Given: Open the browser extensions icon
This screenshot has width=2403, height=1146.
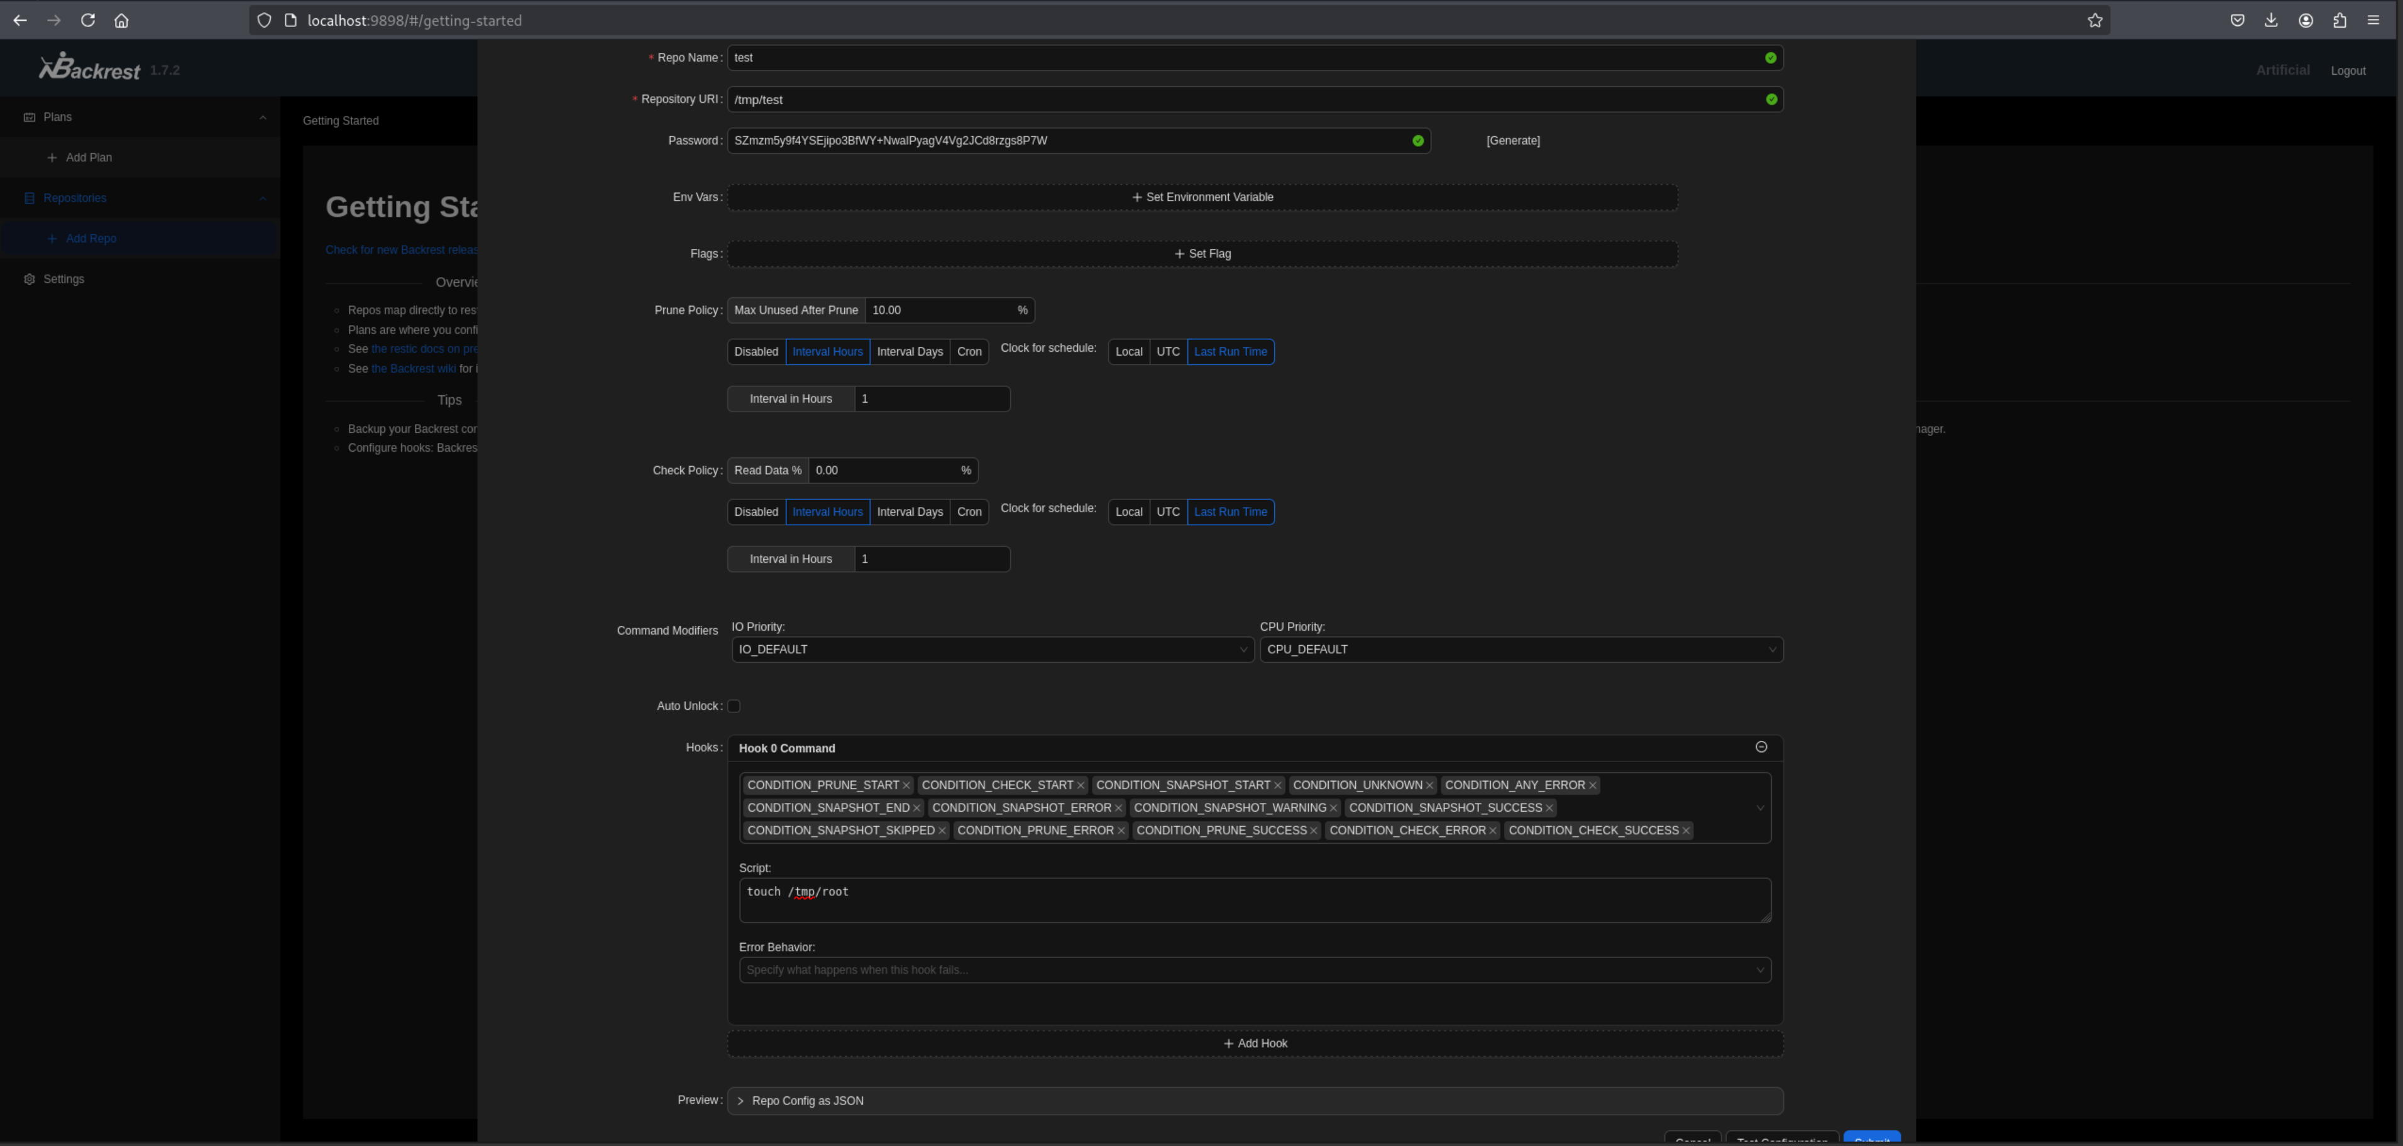Looking at the screenshot, I should 2339,21.
